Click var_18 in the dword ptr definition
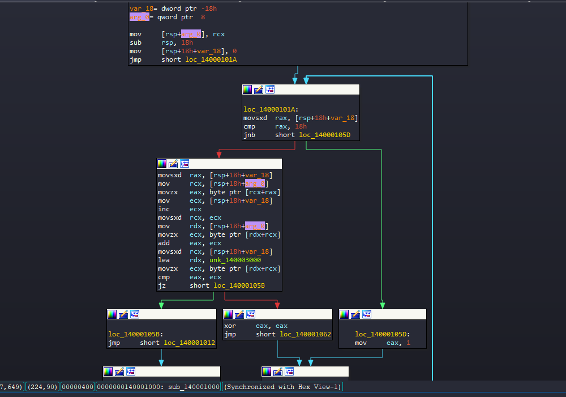This screenshot has height=397, width=566. coord(141,8)
